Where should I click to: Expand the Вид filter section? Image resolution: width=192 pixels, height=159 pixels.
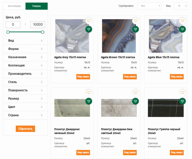point(26,41)
